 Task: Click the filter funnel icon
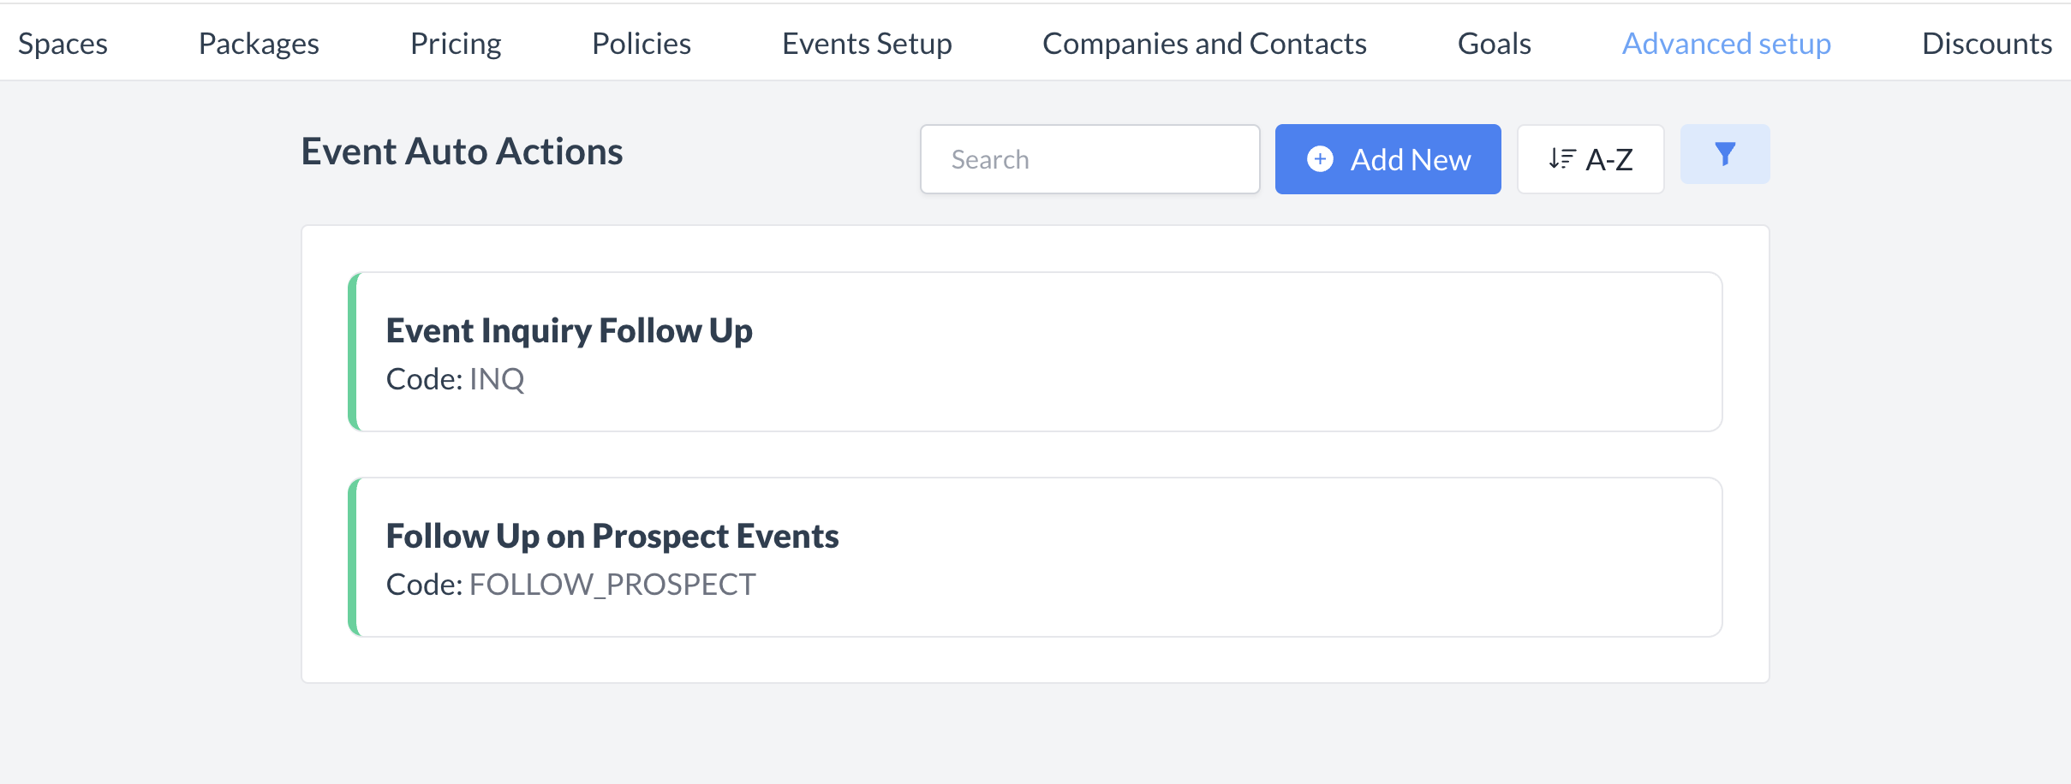(x=1725, y=155)
